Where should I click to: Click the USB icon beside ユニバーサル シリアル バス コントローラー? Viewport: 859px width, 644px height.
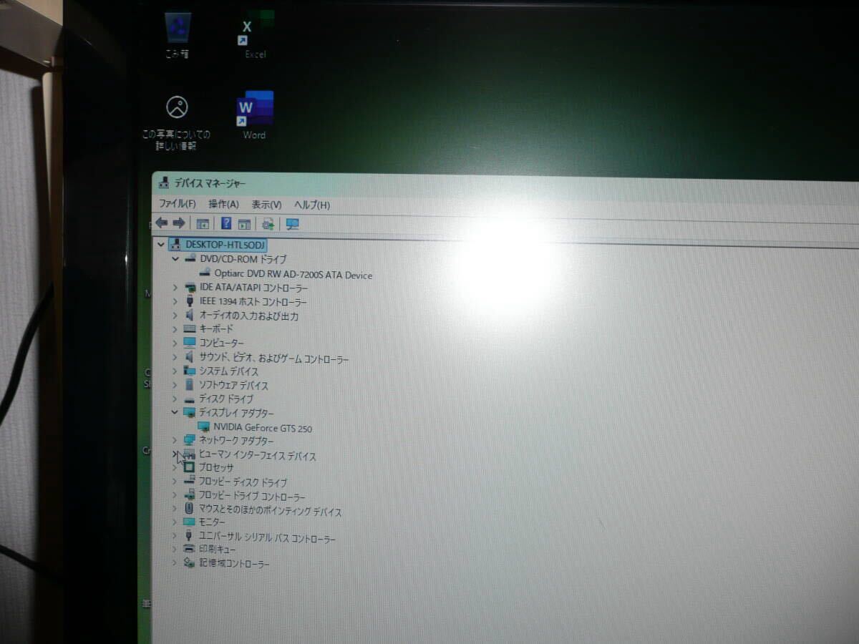(189, 536)
